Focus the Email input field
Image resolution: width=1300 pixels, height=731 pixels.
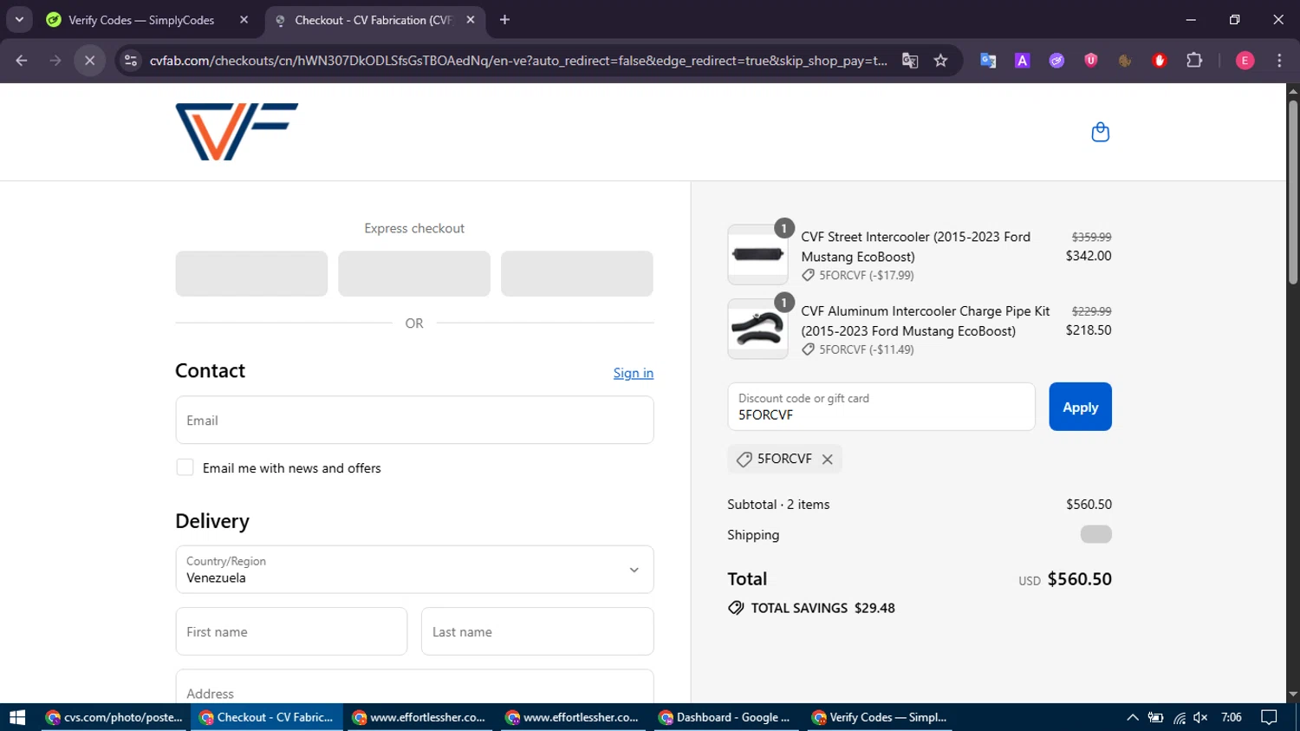tap(414, 421)
